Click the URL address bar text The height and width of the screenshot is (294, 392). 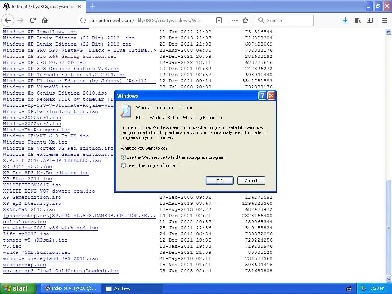coord(145,21)
